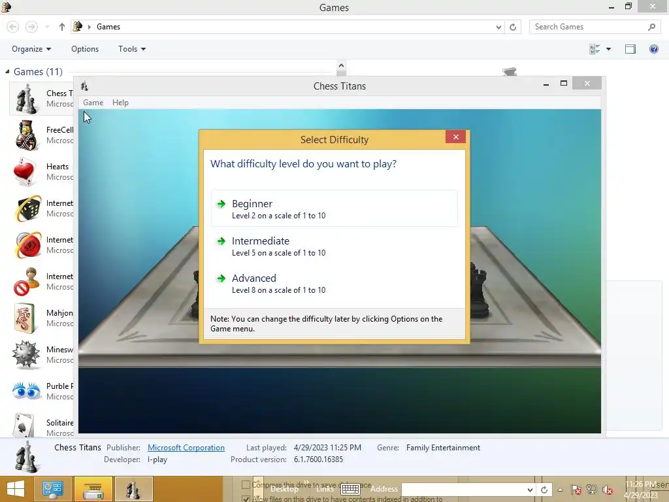Open the printer taskbar item
This screenshot has height=502, width=669.
(x=93, y=489)
